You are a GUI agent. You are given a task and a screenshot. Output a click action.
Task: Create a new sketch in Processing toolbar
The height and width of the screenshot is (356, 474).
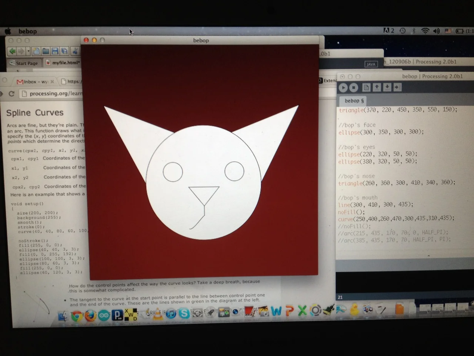click(x=366, y=87)
